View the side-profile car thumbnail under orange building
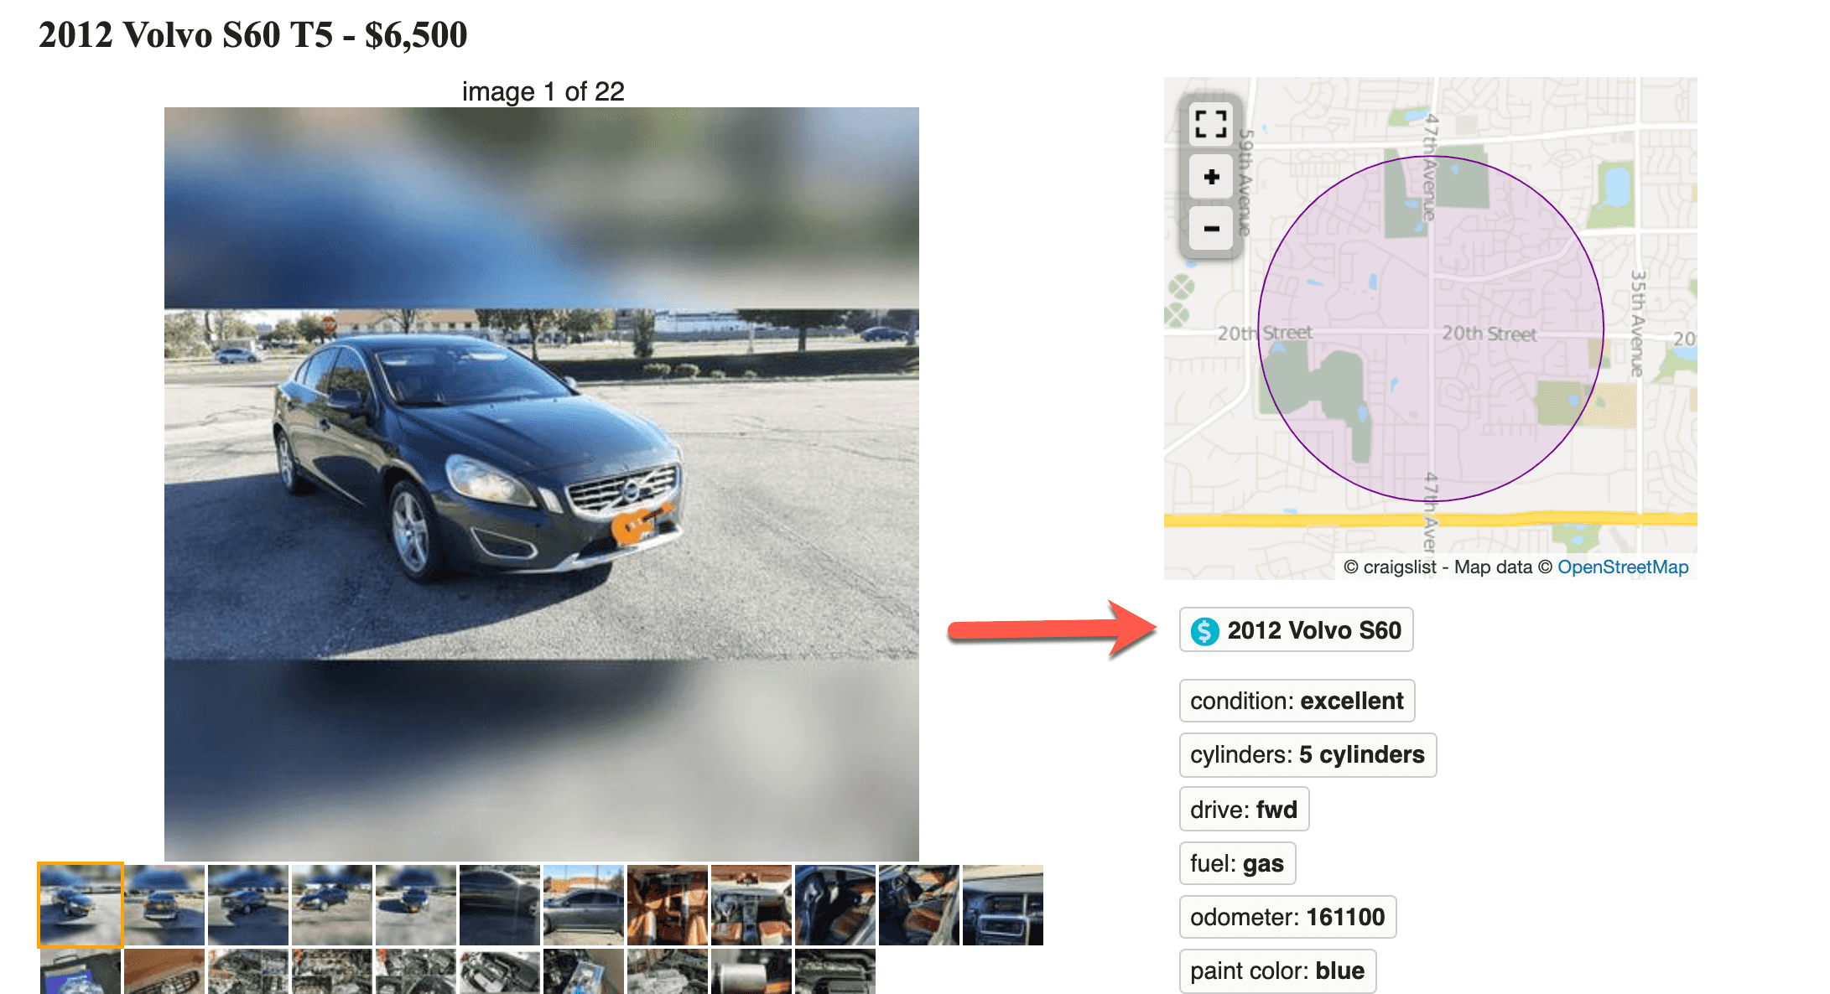The width and height of the screenshot is (1830, 994). 584,905
